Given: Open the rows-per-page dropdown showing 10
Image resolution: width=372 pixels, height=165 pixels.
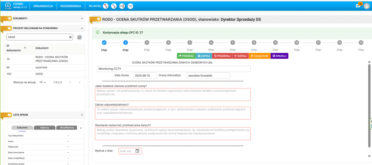Looking at the screenshot, I should click(43, 82).
